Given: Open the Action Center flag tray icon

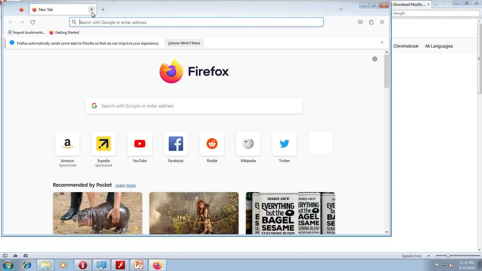Looking at the screenshot, I should click(437, 265).
